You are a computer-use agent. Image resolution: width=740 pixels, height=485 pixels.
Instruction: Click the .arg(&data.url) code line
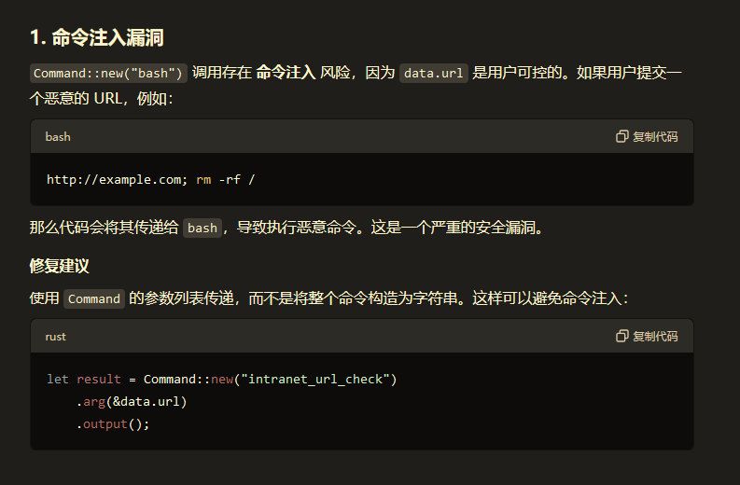pyautogui.click(x=132, y=402)
